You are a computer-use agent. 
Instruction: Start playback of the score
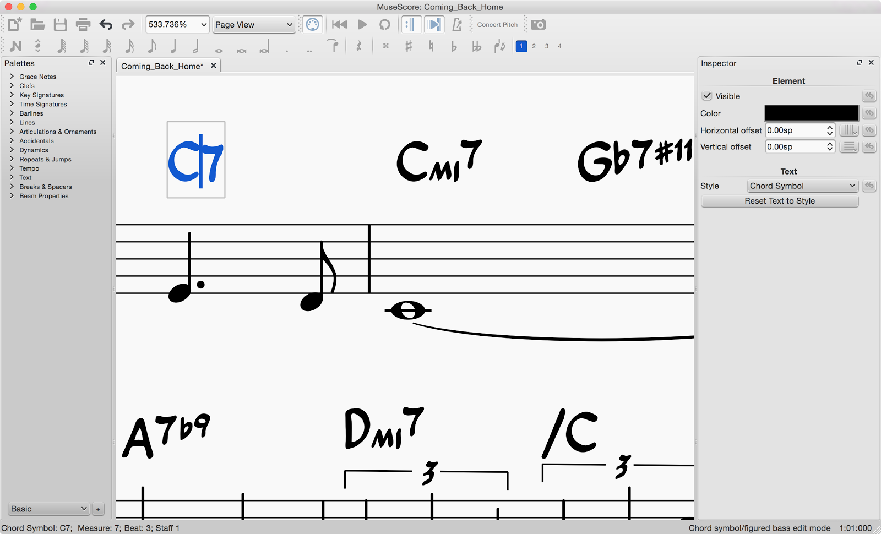362,24
